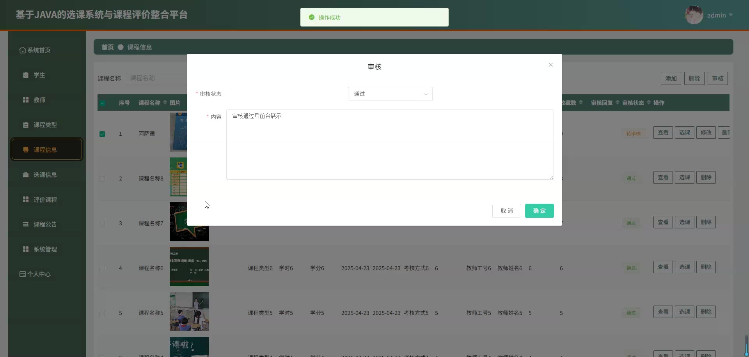Click 查看 for the 阿萨德 row
The height and width of the screenshot is (357, 749).
click(663, 133)
